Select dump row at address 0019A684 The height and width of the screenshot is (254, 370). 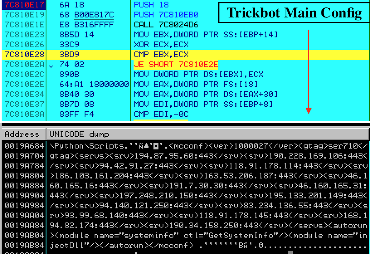pyautogui.click(x=185, y=146)
